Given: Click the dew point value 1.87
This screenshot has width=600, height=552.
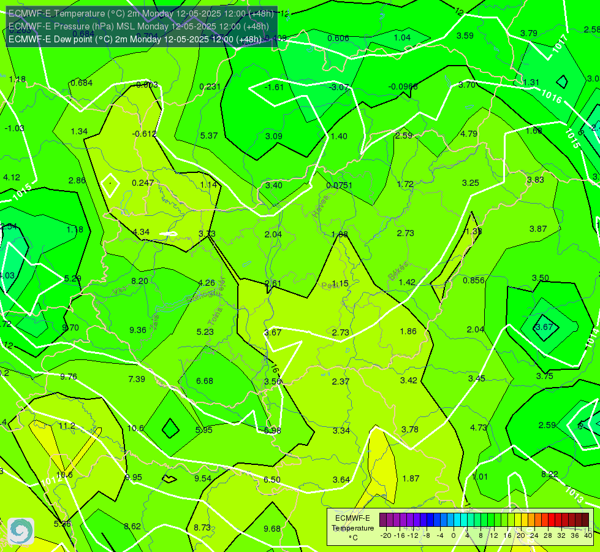Looking at the screenshot, I should pyautogui.click(x=411, y=478).
